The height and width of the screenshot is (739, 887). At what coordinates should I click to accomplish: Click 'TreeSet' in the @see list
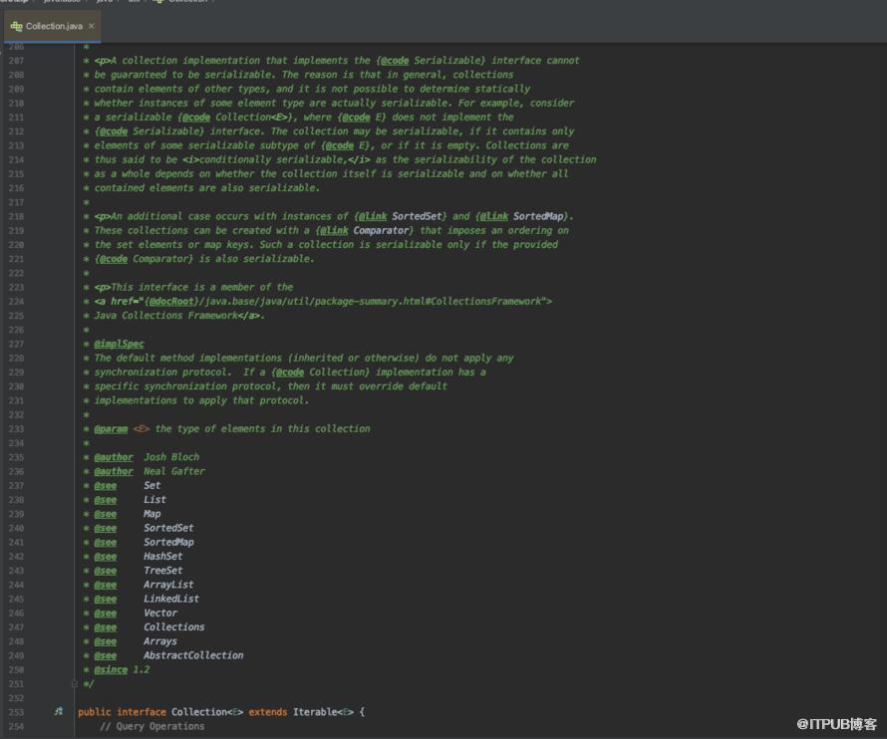pos(162,570)
